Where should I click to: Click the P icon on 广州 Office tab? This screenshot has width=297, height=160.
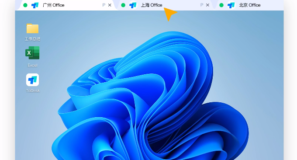[104, 5]
